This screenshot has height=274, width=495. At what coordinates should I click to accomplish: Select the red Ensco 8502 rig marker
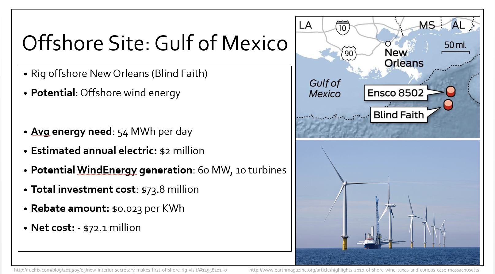click(451, 91)
